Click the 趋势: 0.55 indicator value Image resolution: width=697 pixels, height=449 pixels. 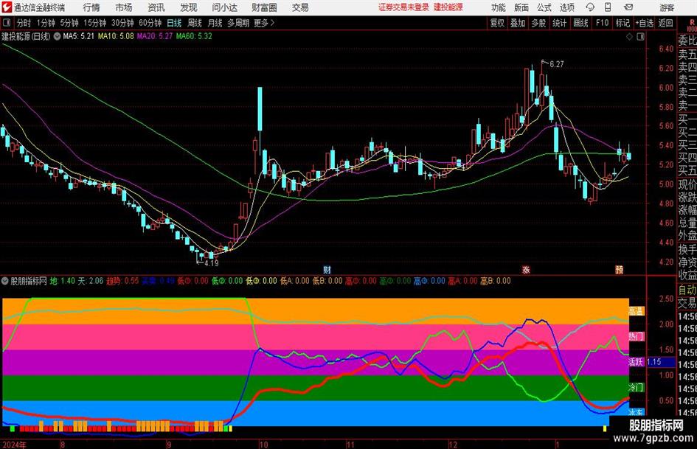click(x=122, y=281)
